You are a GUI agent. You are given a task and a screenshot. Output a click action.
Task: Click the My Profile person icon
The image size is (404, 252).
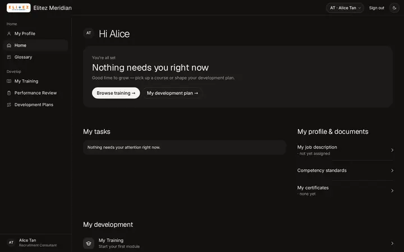[9, 34]
